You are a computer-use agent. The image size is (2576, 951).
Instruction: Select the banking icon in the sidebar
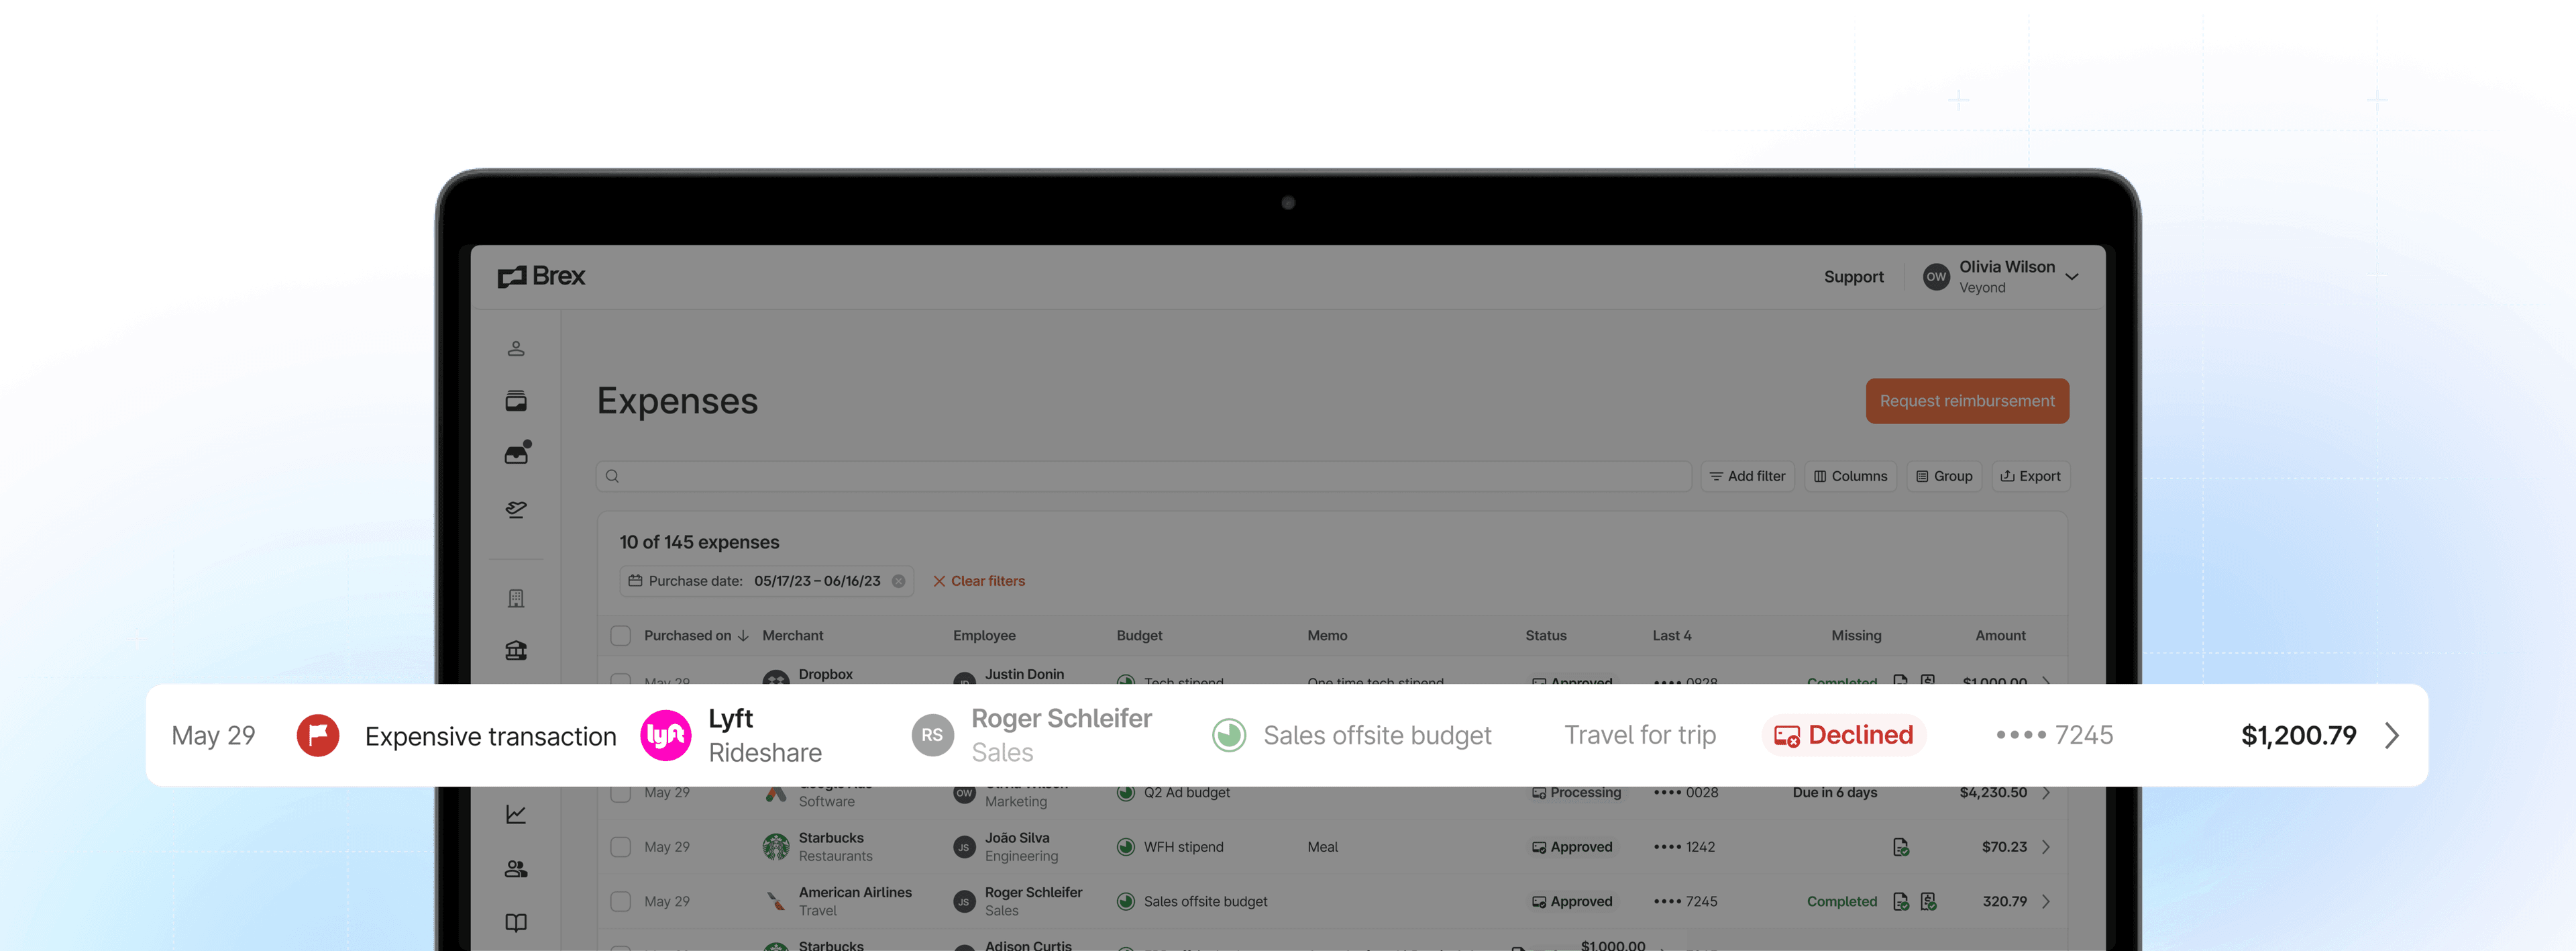pyautogui.click(x=516, y=650)
